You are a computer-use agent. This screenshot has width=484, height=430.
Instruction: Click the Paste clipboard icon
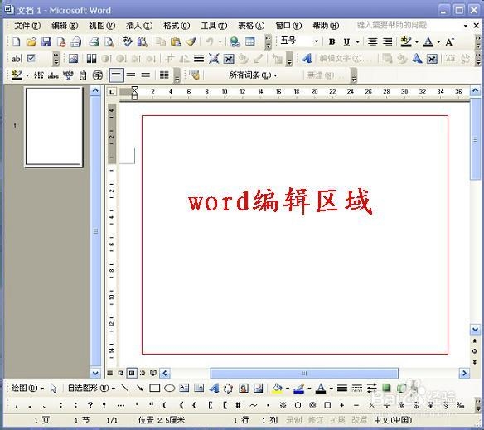[176, 41]
